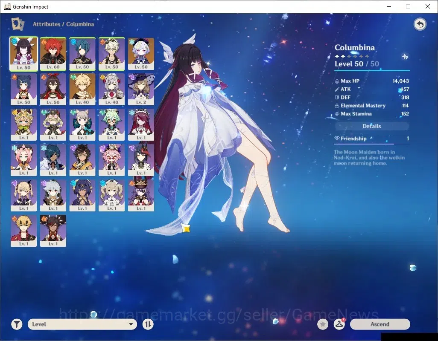
Task: Click the ATK 457 stat row
Action: (x=372, y=89)
